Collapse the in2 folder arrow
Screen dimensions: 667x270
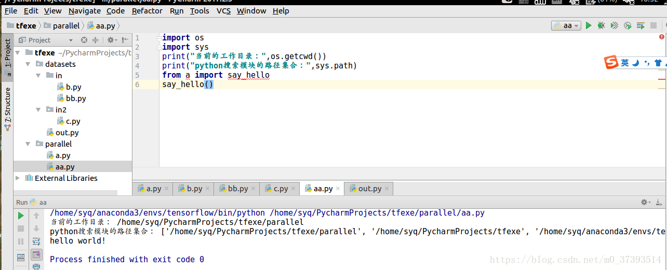click(x=38, y=110)
